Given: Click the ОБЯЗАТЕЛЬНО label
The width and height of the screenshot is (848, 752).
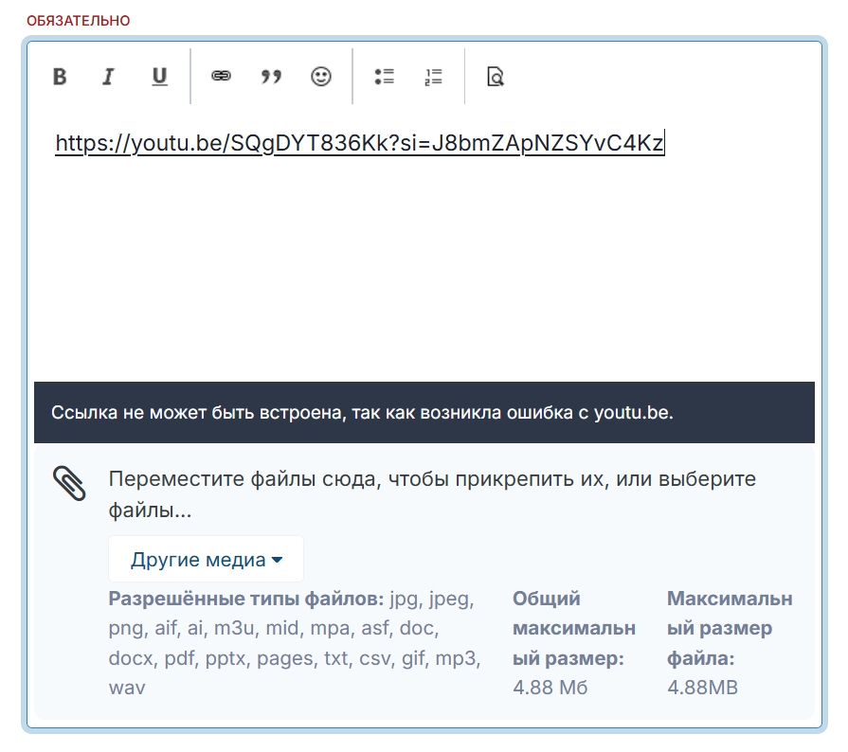Looking at the screenshot, I should pos(79,21).
